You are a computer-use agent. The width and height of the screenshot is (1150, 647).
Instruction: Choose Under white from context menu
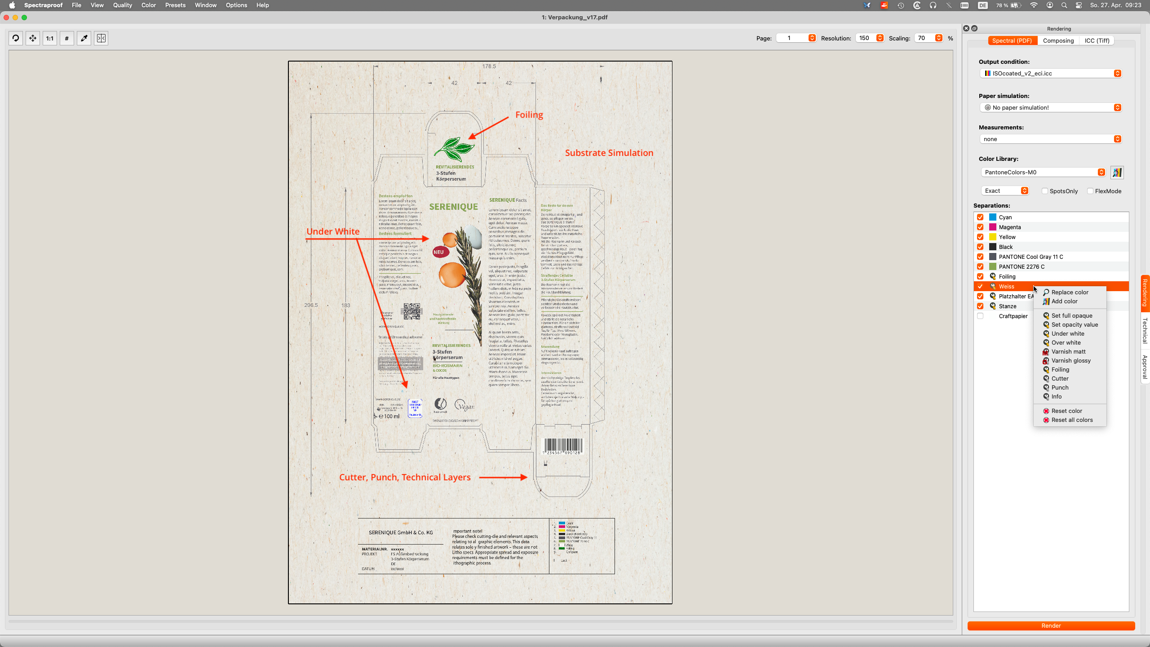1068,333
